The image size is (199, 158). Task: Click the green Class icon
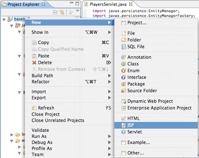click(x=123, y=64)
